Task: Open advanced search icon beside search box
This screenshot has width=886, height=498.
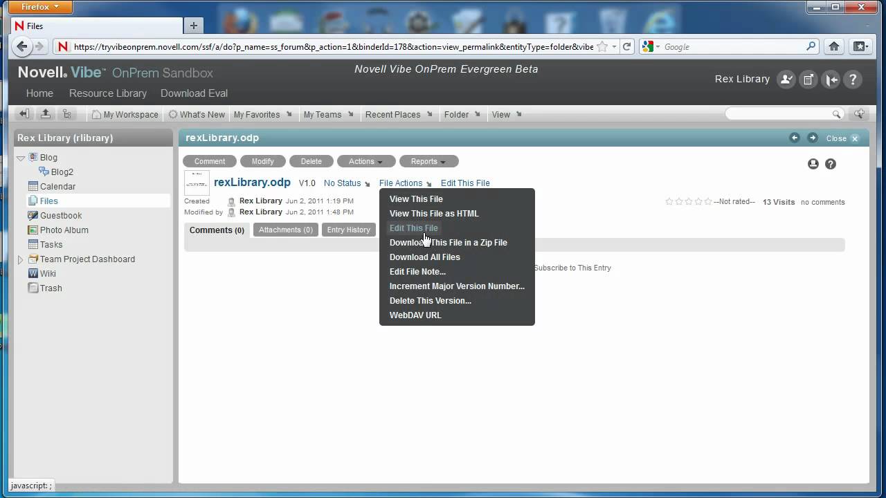Action: 860,114
